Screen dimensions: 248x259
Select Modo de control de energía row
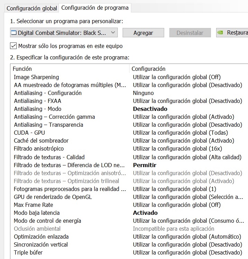(129, 221)
